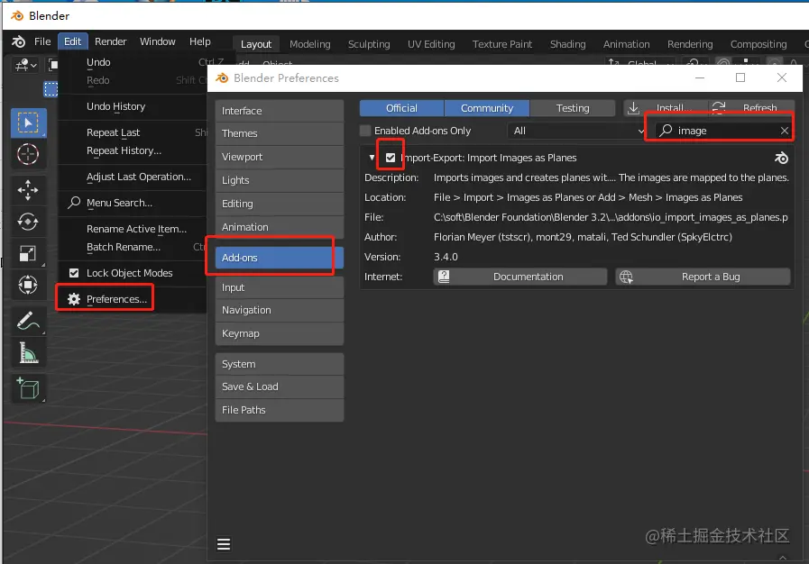Choose Rename Active Item entry
This screenshot has width=809, height=564.
coord(133,229)
